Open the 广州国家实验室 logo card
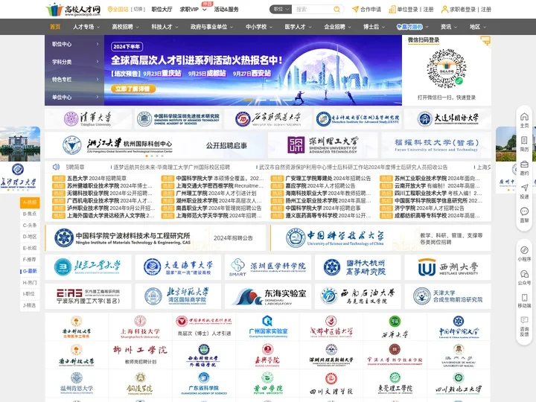The height and width of the screenshot is (402, 536). click(x=268, y=327)
